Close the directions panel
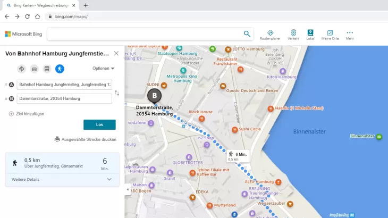Viewport: 388px width, 218px height. [116, 53]
